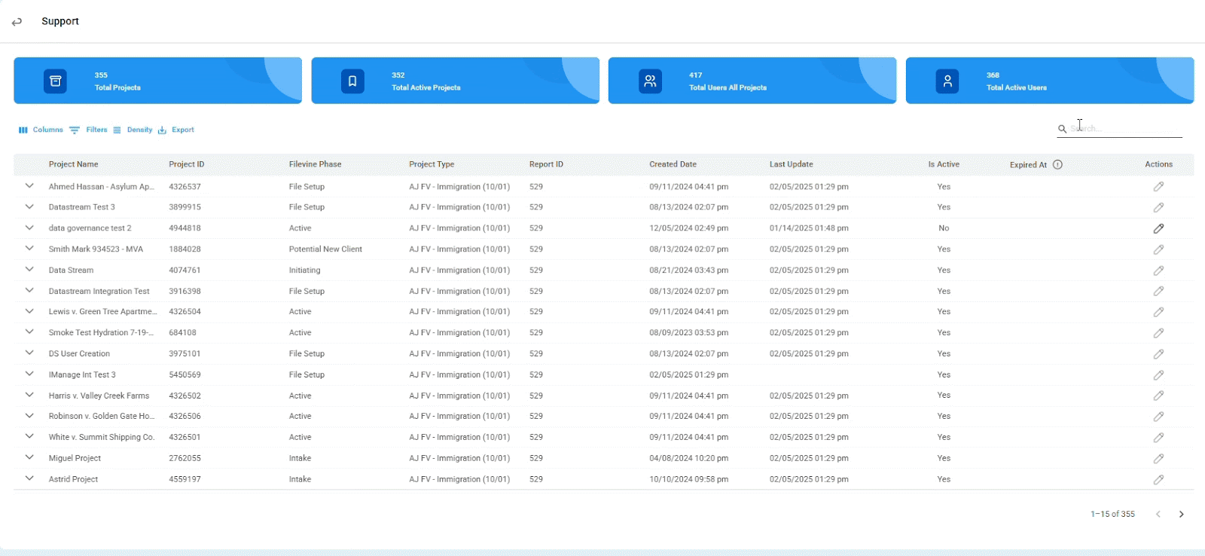This screenshot has width=1205, height=556.
Task: Click the 355 Total Projects card
Action: (157, 81)
